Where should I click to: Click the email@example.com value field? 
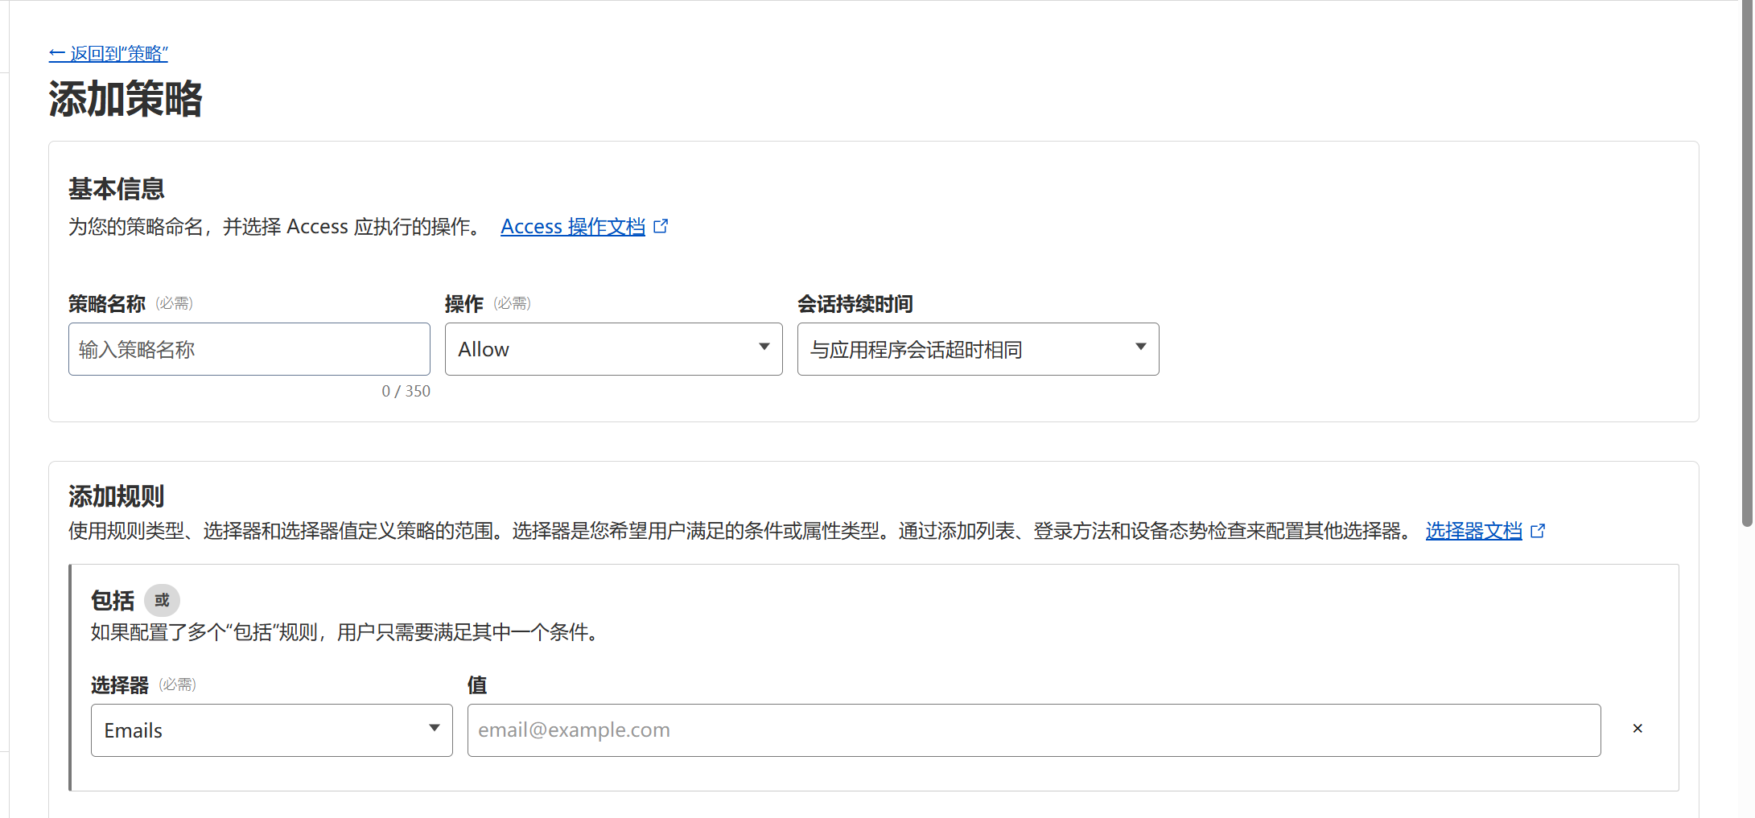coord(1033,730)
